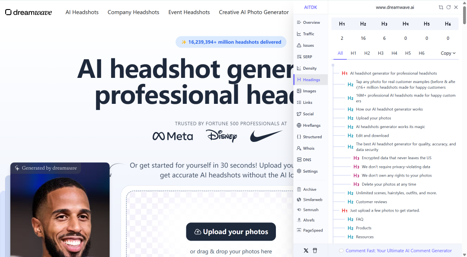
Task: Expand the Copy dropdown
Action: click(x=448, y=53)
